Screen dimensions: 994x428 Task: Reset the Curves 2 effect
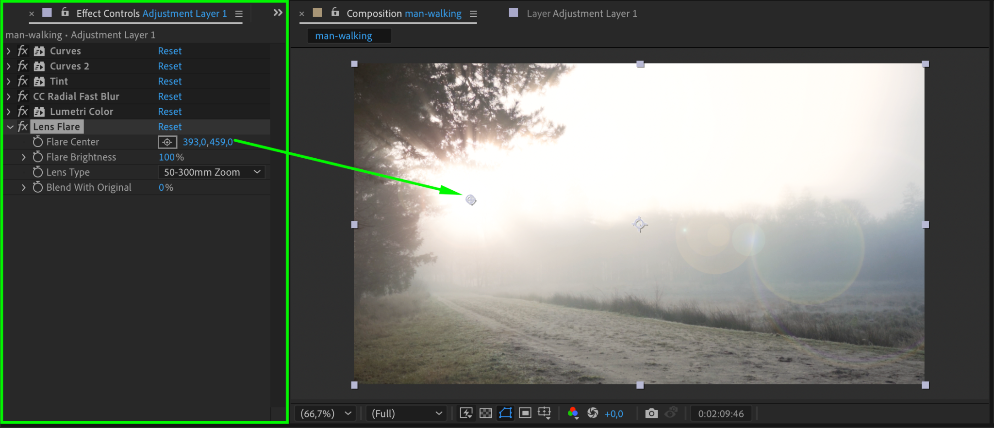(x=170, y=66)
